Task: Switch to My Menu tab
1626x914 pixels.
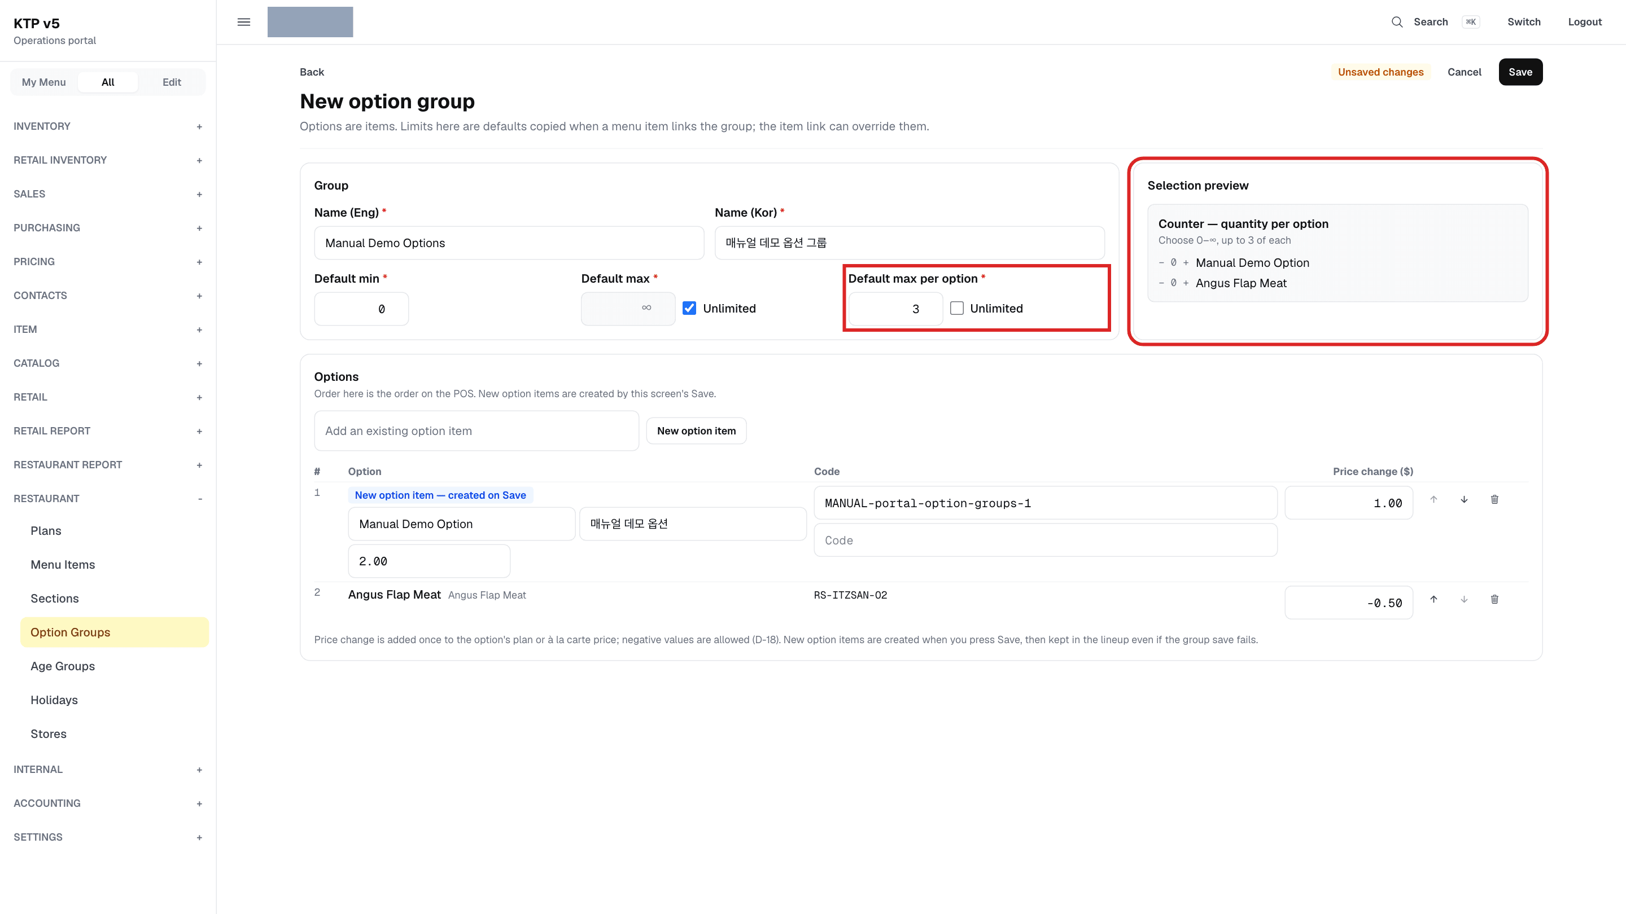Action: coord(43,82)
